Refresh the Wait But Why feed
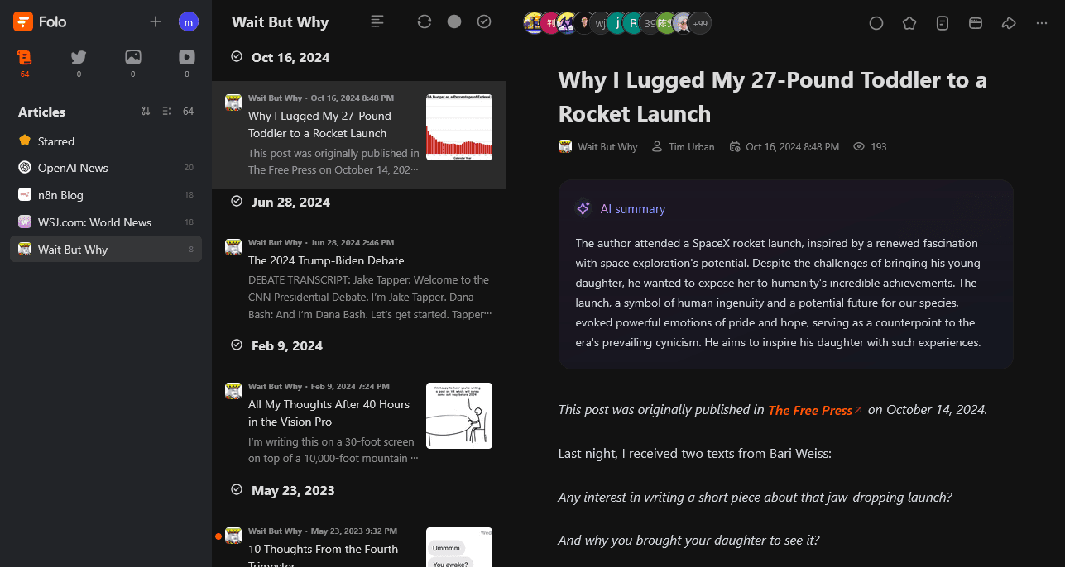1065x567 pixels. tap(425, 21)
